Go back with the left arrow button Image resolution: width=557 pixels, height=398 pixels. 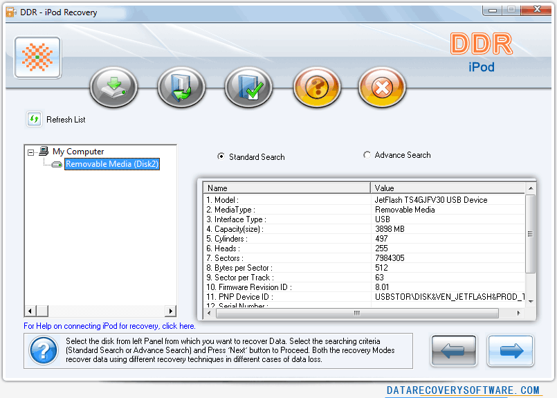454,350
